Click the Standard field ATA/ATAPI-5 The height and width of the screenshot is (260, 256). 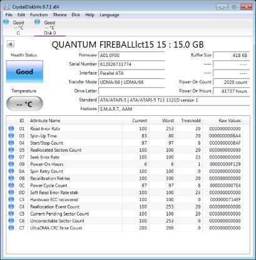pos(174,100)
